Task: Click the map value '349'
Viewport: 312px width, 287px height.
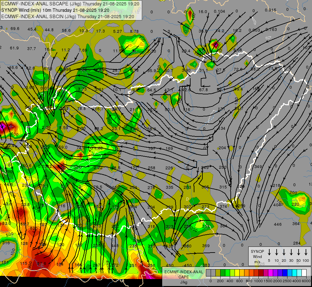Action: (258, 166)
